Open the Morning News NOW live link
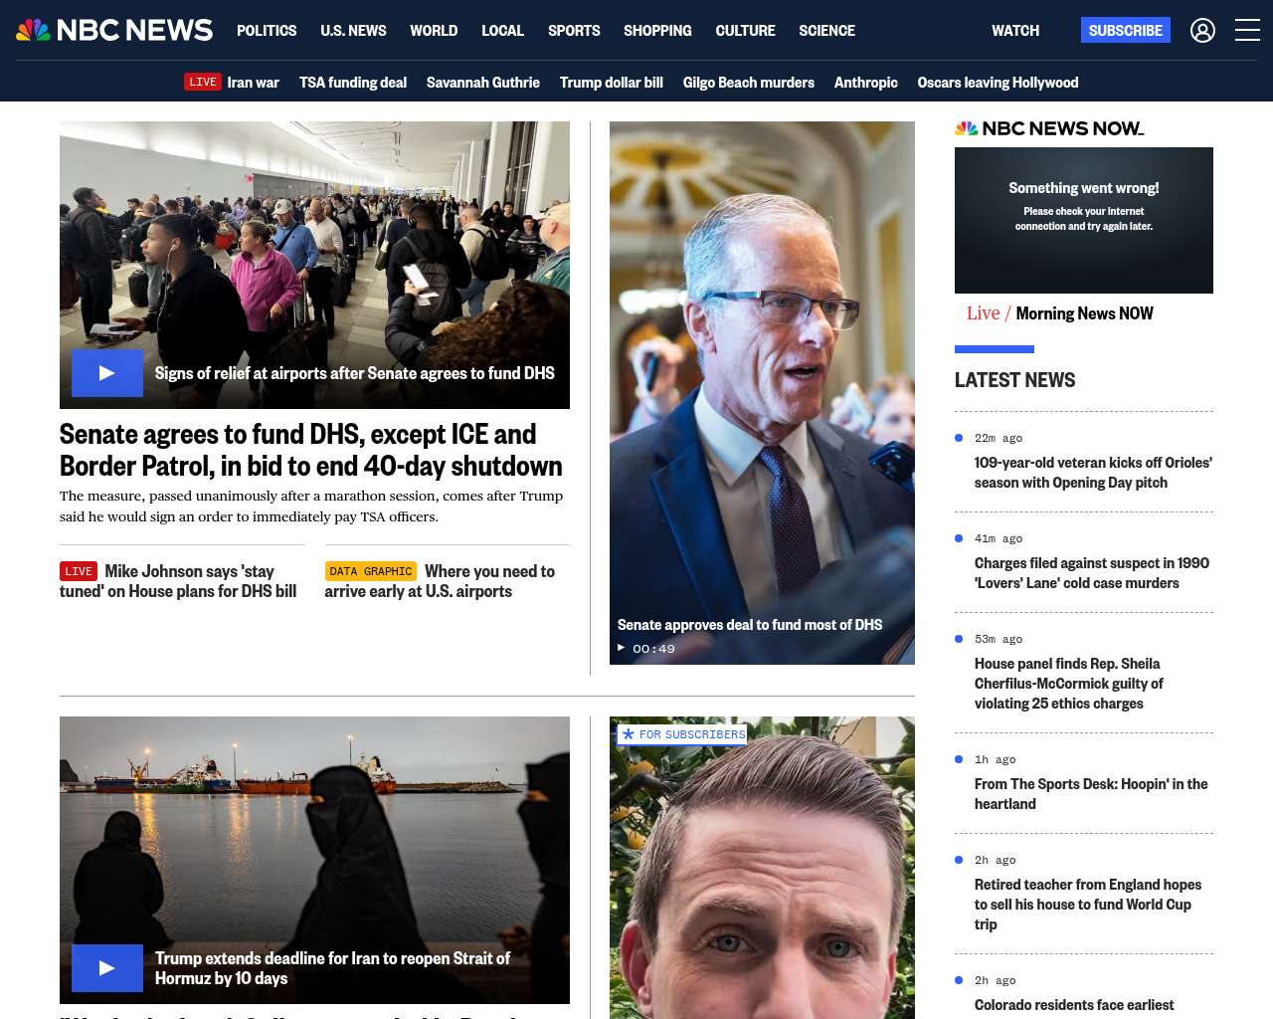This screenshot has width=1273, height=1019. [x=1084, y=313]
